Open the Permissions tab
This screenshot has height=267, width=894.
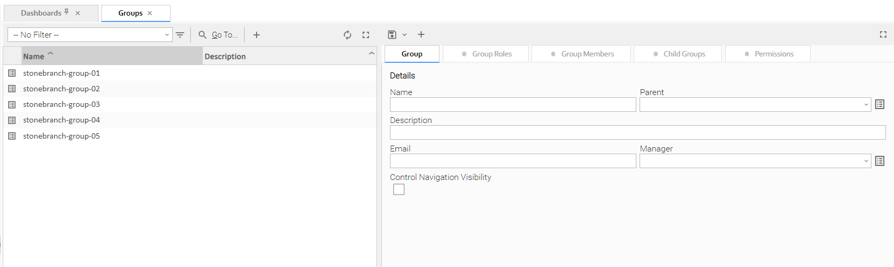pyautogui.click(x=769, y=54)
